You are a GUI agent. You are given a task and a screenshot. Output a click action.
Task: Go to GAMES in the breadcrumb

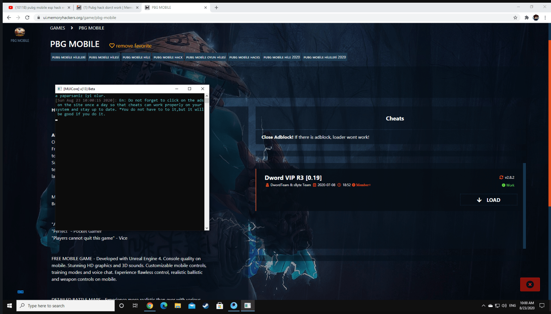[58, 28]
